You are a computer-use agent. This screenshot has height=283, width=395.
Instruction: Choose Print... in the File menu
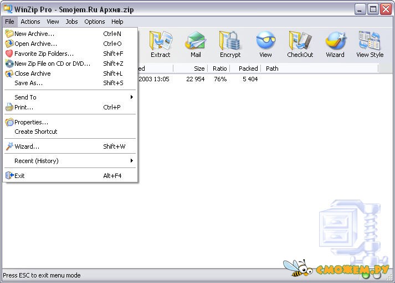tap(70, 107)
